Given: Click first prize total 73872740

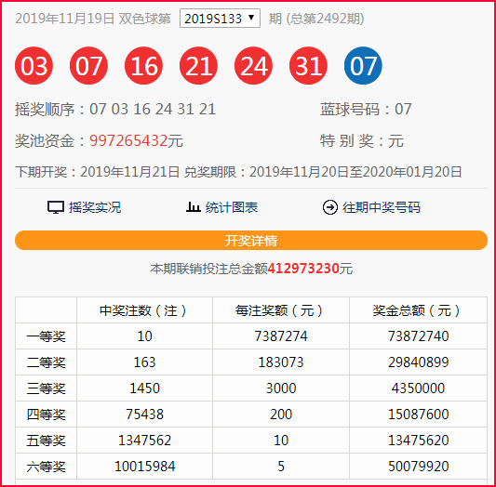Looking at the screenshot, I should (418, 336).
